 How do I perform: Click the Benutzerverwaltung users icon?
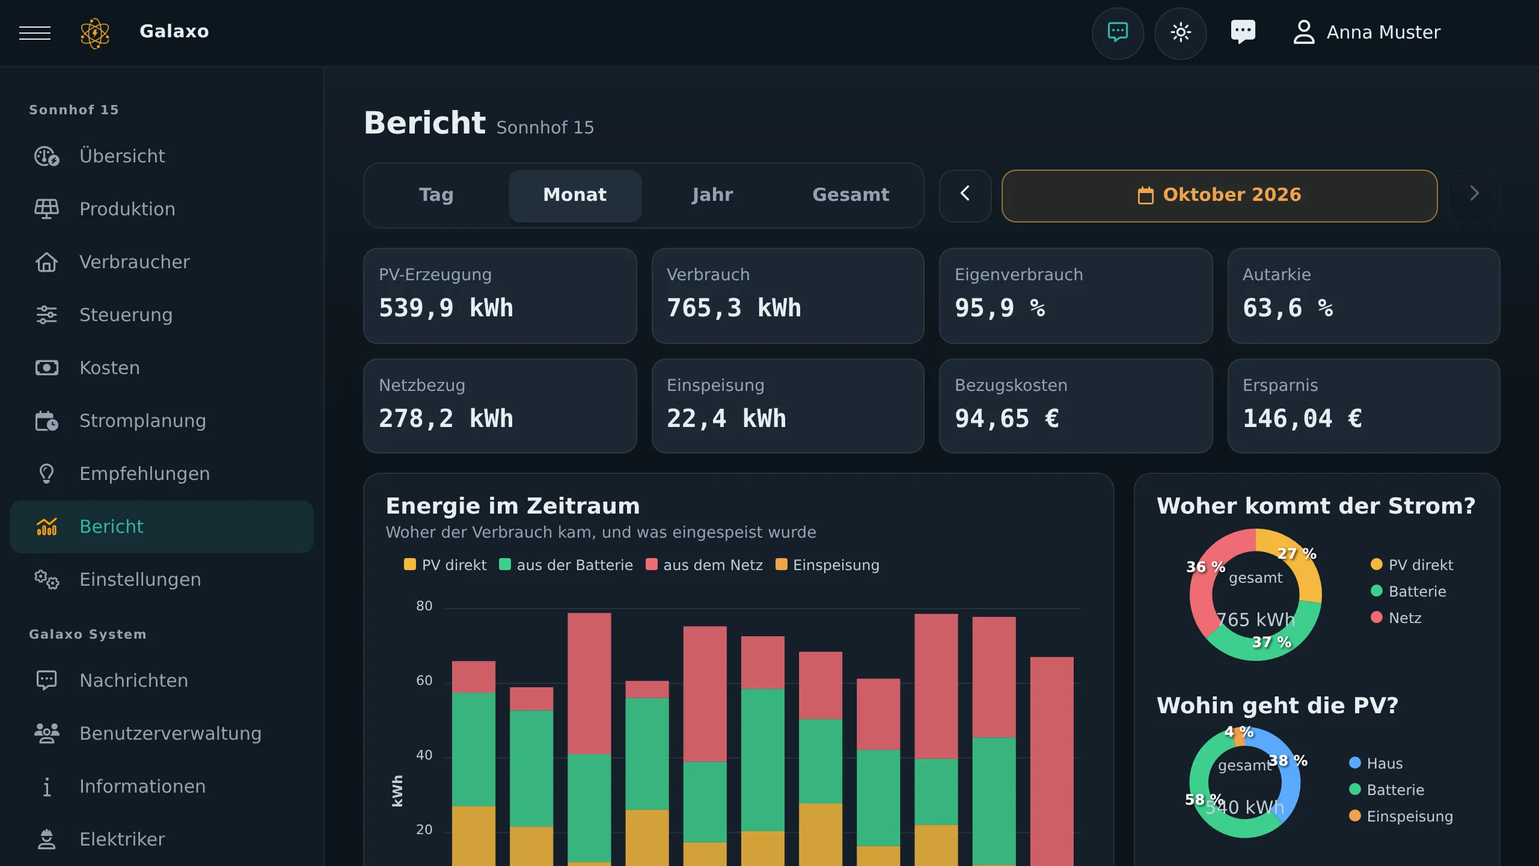pos(47,734)
